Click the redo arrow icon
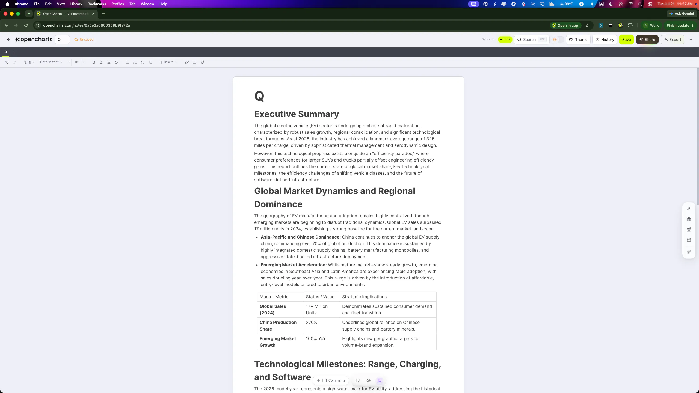This screenshot has width=699, height=393. point(14,62)
